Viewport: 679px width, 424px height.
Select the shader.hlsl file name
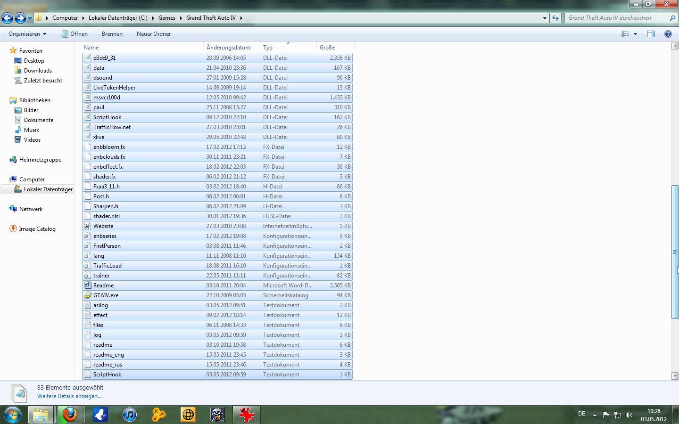107,216
